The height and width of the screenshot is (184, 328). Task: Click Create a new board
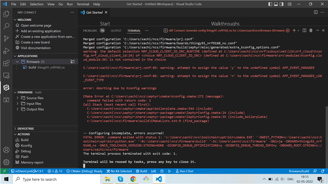coord(35,42)
